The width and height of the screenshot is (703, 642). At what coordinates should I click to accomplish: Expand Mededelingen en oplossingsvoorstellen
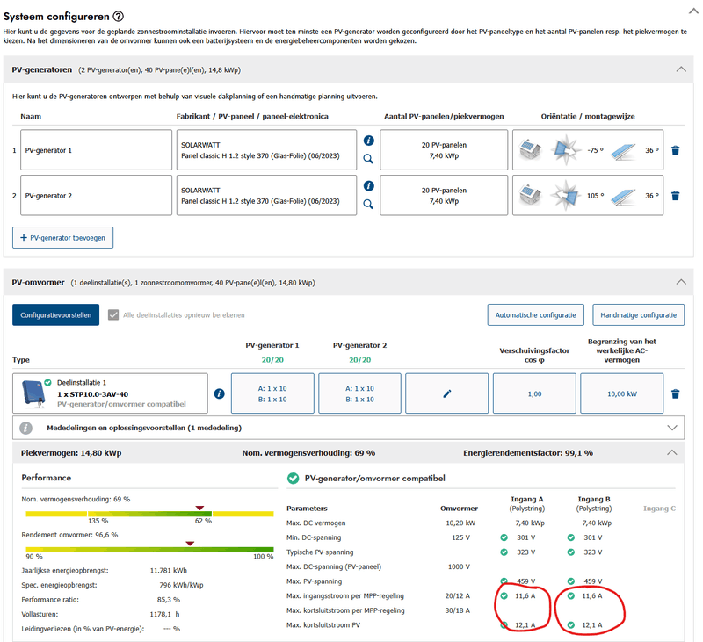(674, 429)
